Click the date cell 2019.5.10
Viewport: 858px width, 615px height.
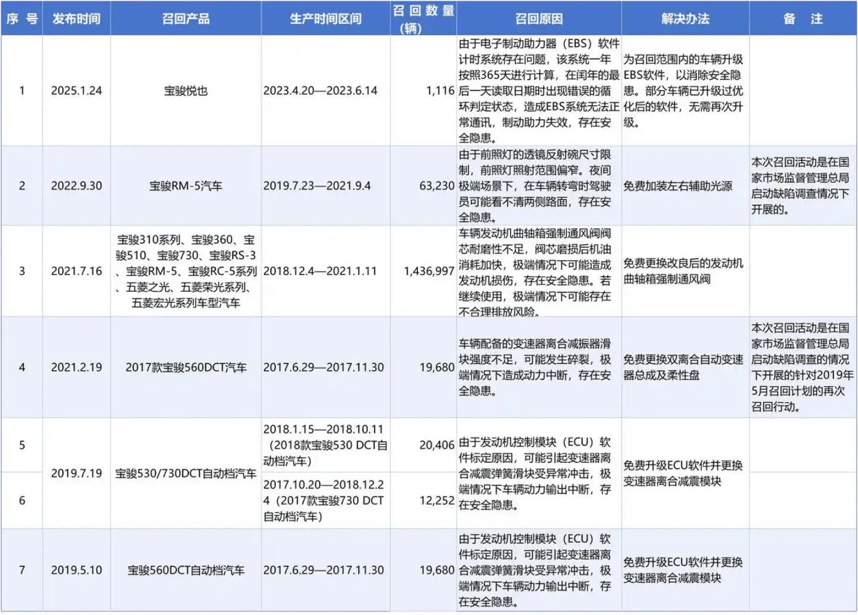click(77, 570)
